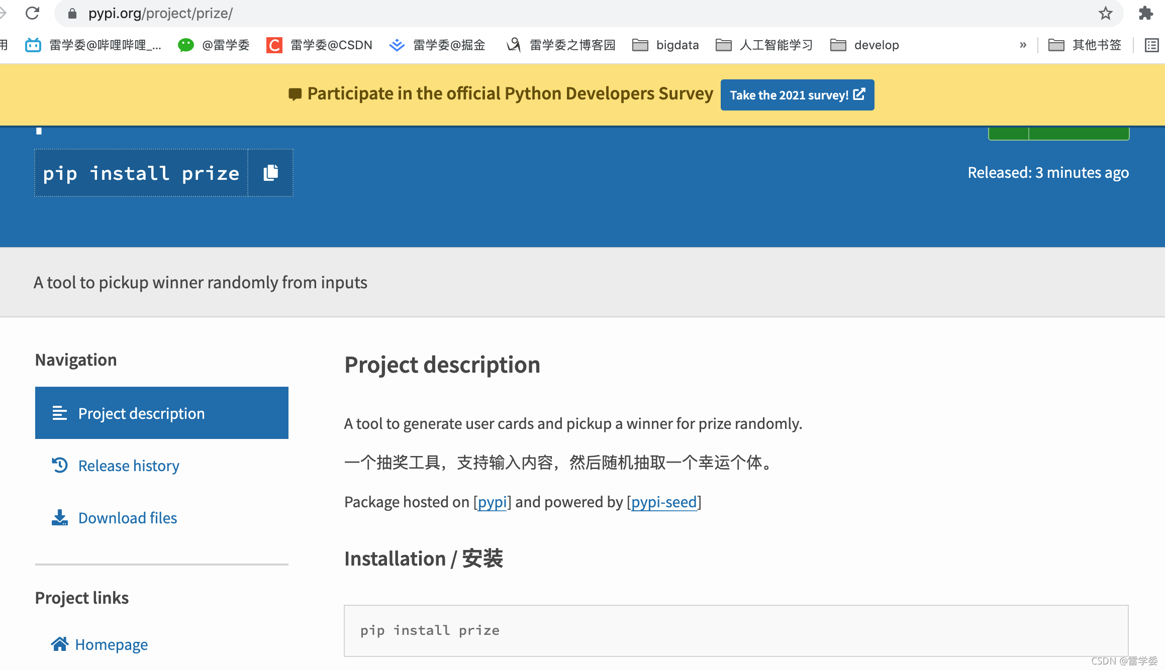1165x670 pixels.
Task: Bookmark this page with star icon
Action: [1105, 13]
